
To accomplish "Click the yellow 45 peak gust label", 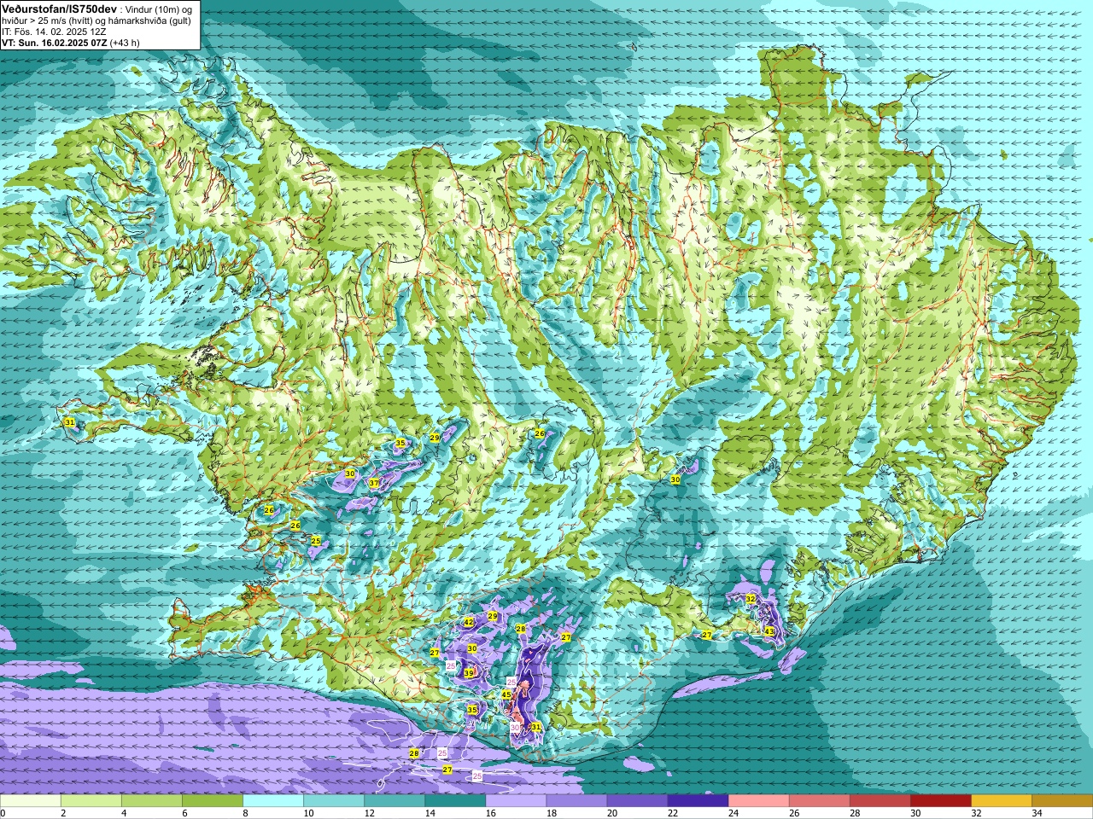I will (506, 695).
